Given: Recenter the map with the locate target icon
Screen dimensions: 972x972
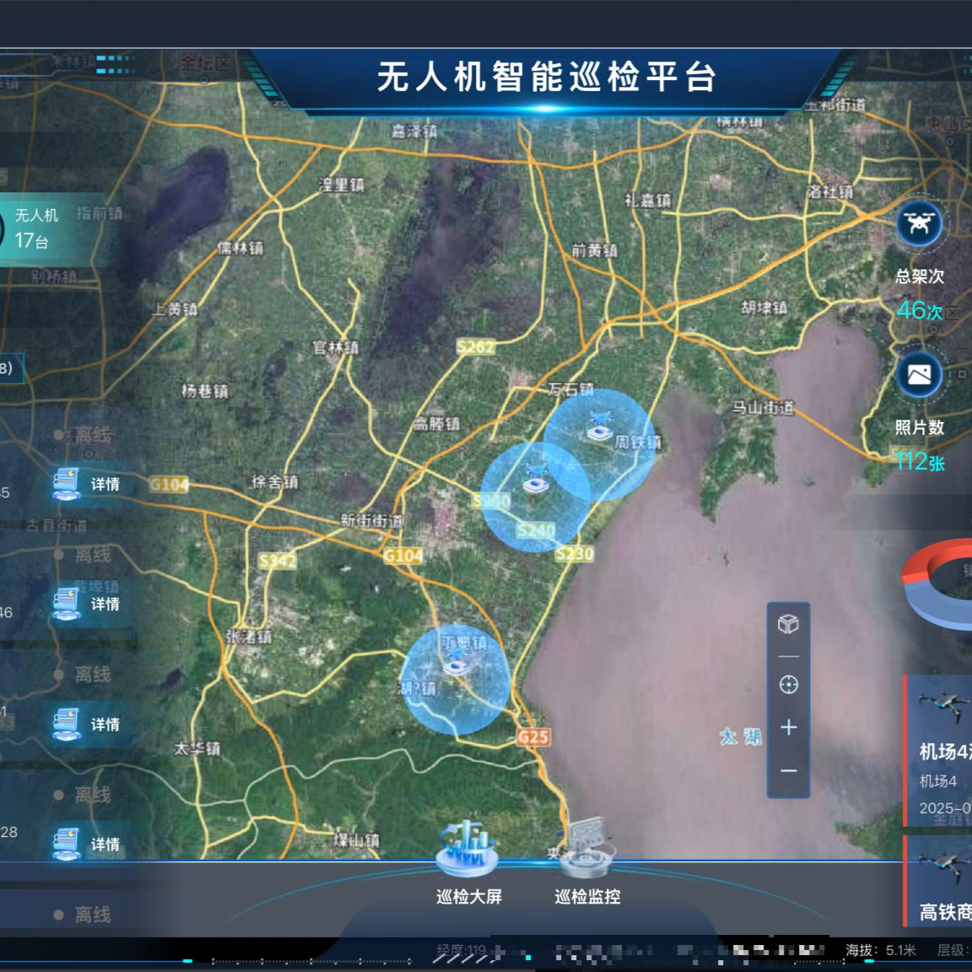Looking at the screenshot, I should pos(788,684).
